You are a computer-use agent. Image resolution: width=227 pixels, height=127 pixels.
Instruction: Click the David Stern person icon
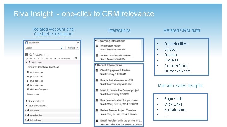click(x=29, y=62)
